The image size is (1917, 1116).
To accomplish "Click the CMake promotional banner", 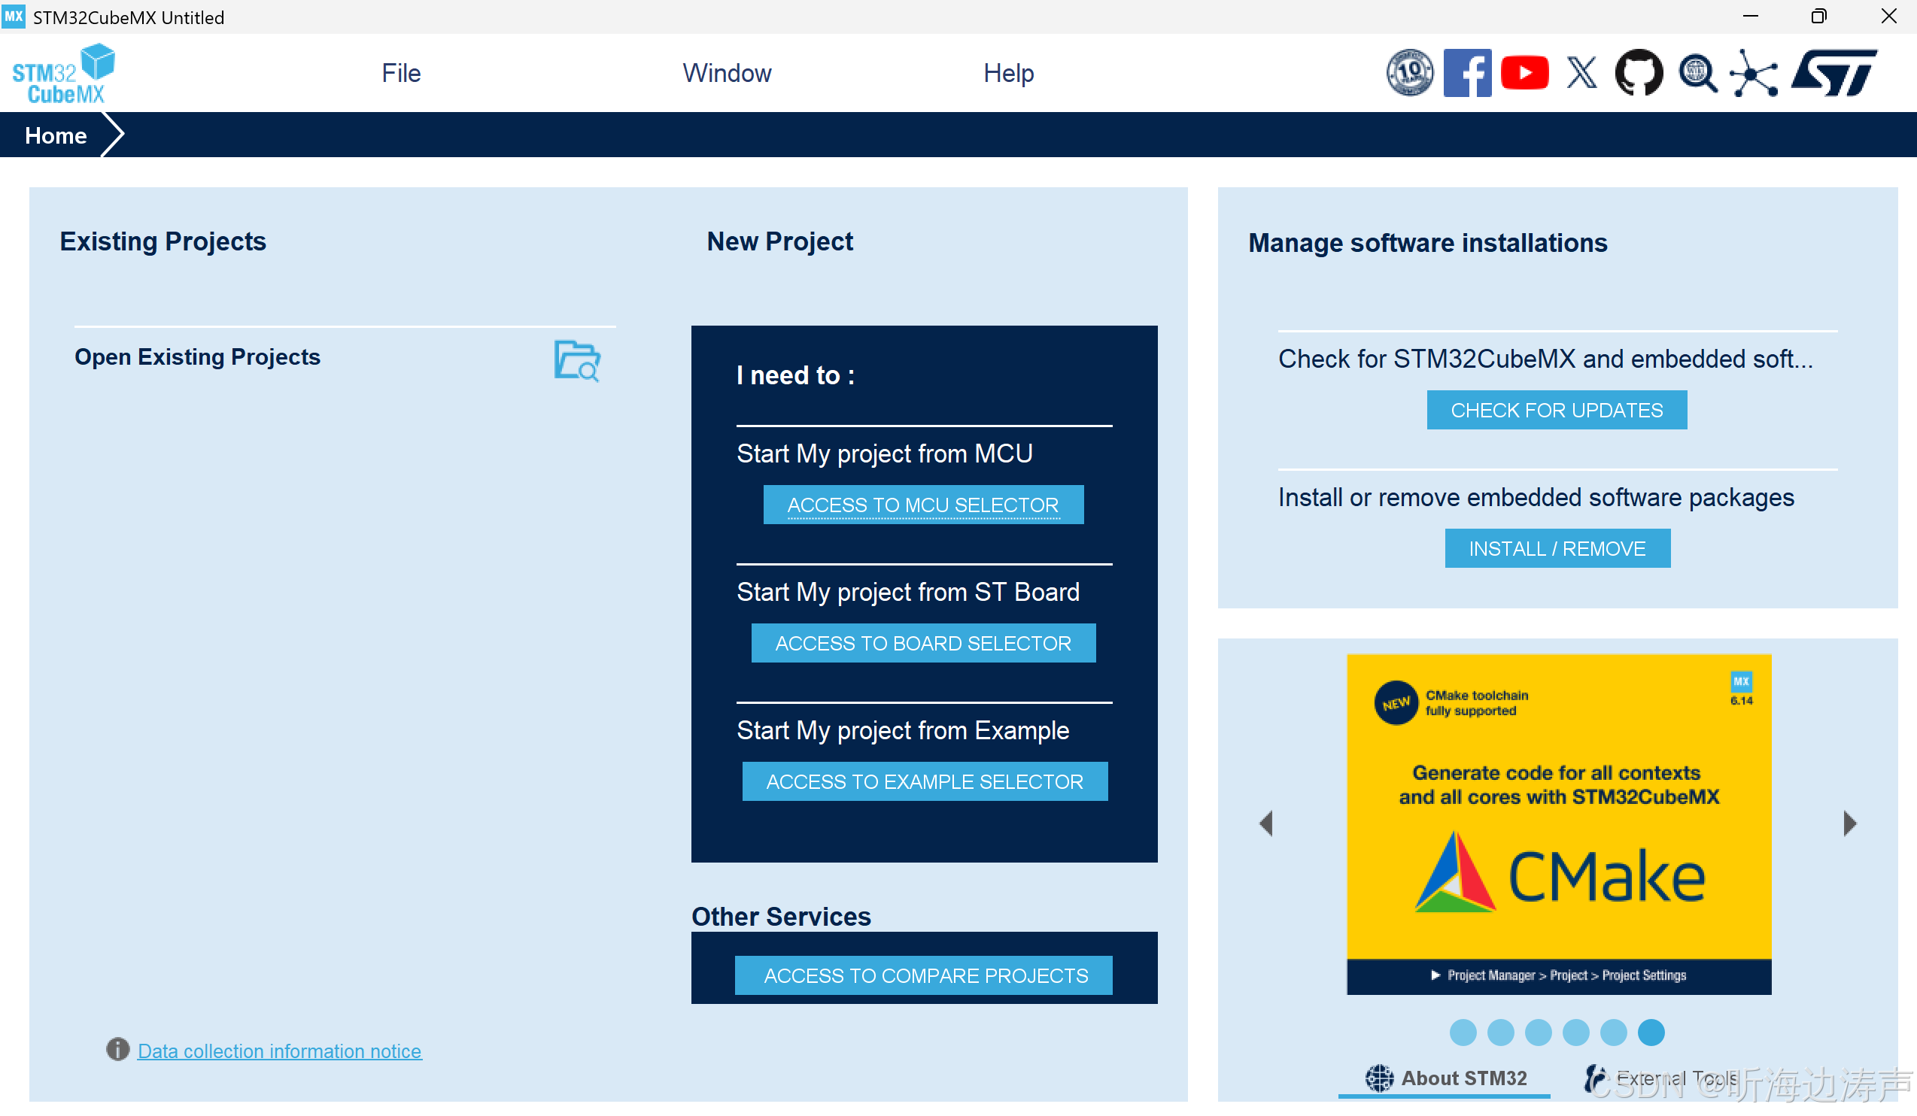I will pyautogui.click(x=1559, y=824).
